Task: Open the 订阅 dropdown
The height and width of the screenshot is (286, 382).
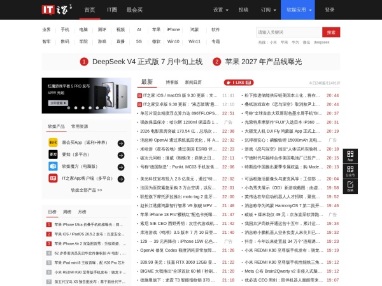Action: click(269, 10)
